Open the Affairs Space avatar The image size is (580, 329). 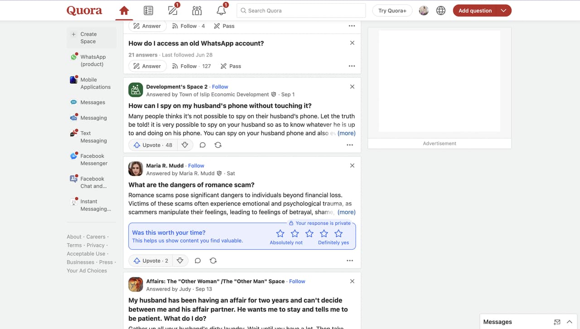[135, 284]
